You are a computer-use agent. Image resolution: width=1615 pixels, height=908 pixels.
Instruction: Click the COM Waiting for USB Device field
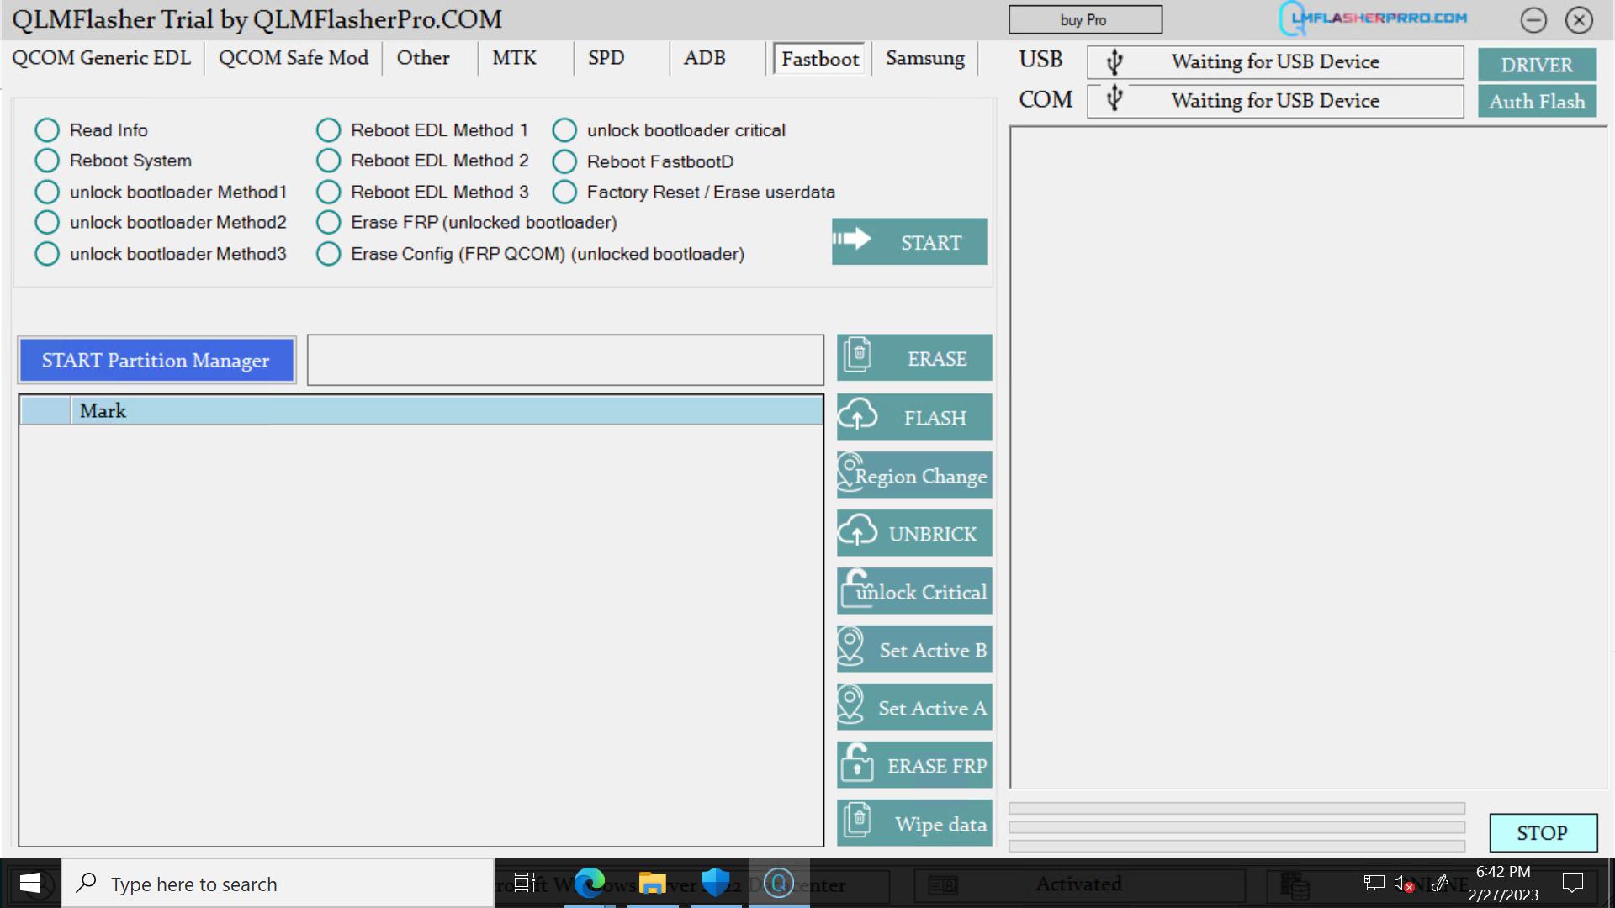1275,101
